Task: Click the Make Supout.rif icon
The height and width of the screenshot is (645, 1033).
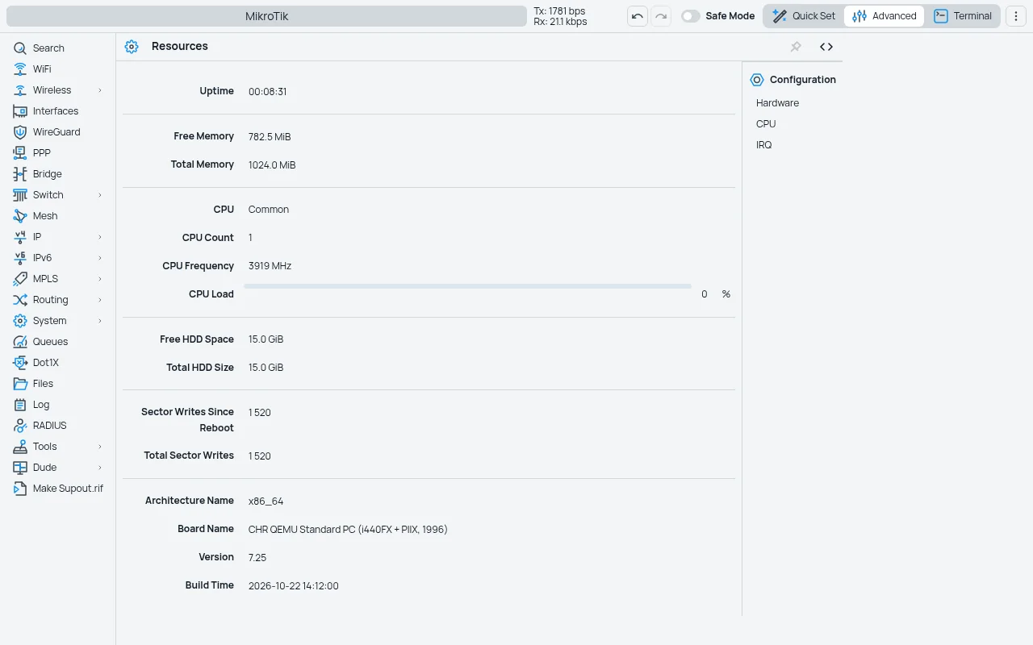Action: 20,489
